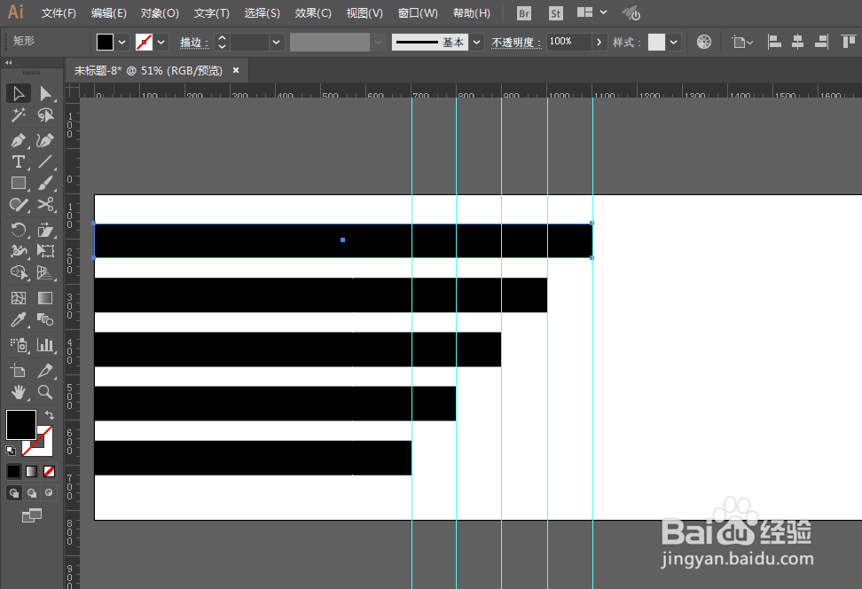Open the 效果(C) menu
The image size is (862, 589).
(x=313, y=13)
